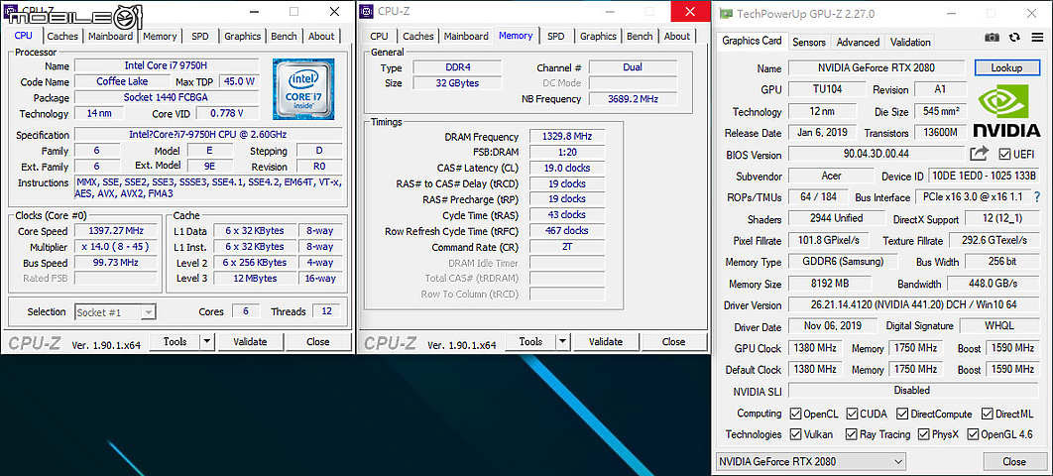Toggle the OpenCL checkbox
1053x476 pixels.
pos(796,414)
